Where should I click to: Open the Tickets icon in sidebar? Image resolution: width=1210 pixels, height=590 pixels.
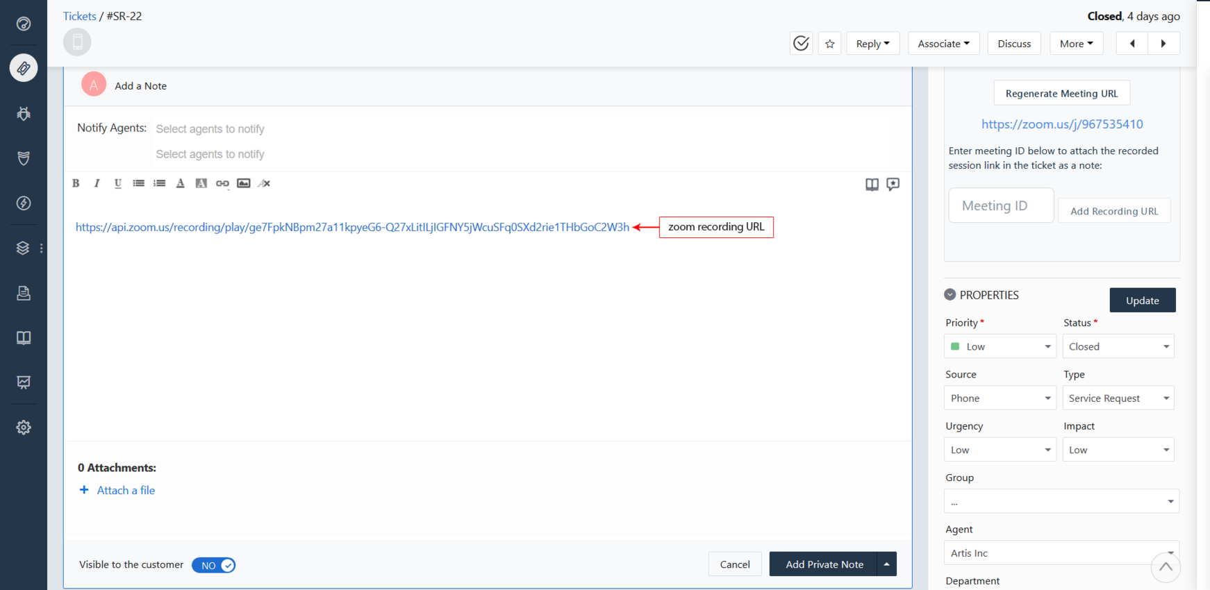point(24,68)
